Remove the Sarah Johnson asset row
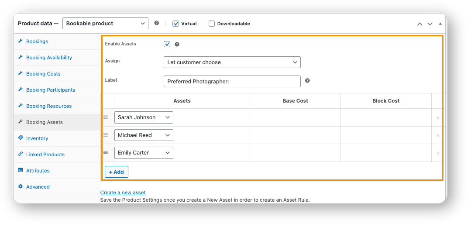 [x=438, y=118]
